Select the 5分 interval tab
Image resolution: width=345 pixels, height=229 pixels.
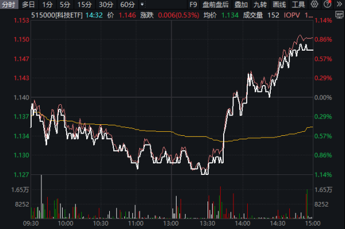tap(65, 5)
